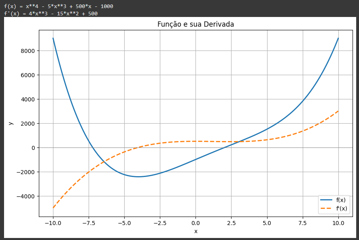Click the 0.0 tick label on x-axis

pos(195,223)
